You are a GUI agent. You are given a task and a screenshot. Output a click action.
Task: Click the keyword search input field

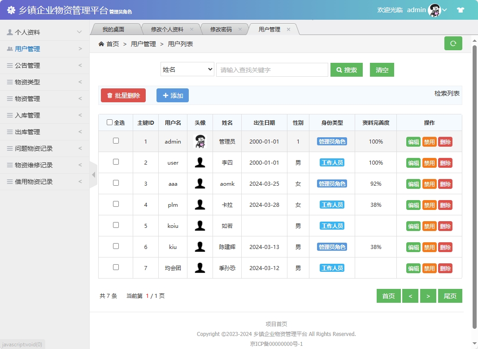[272, 70]
